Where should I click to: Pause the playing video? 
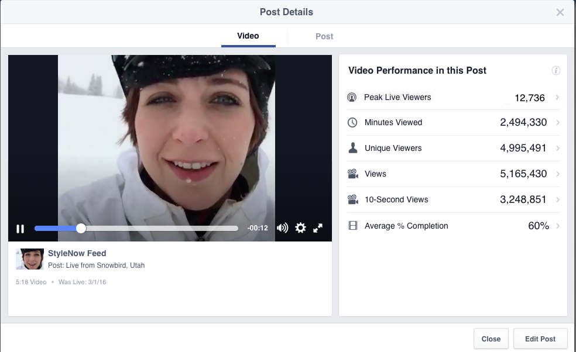point(20,229)
